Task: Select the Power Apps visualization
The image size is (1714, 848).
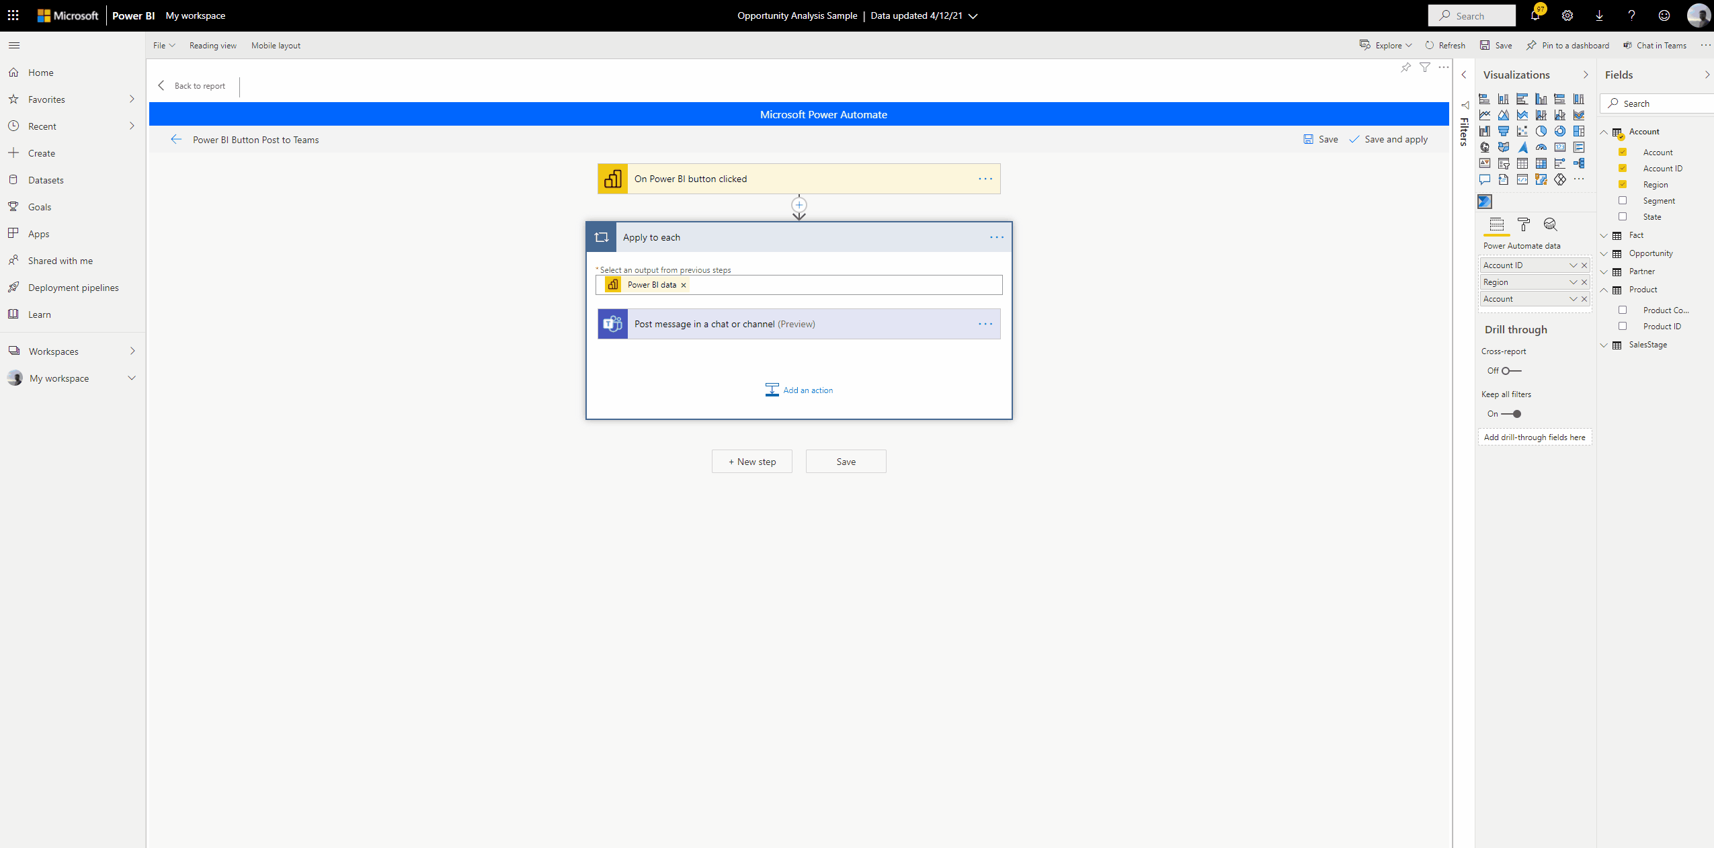Action: pyautogui.click(x=1560, y=179)
